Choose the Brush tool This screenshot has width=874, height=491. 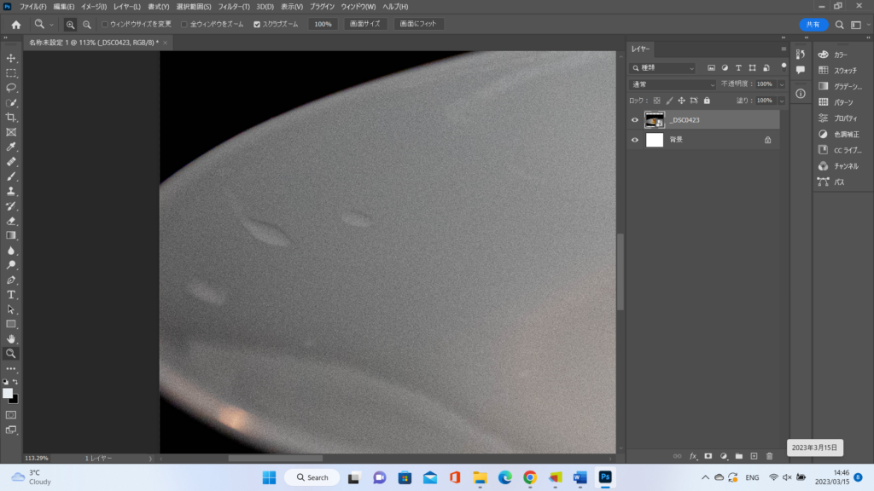tap(11, 176)
